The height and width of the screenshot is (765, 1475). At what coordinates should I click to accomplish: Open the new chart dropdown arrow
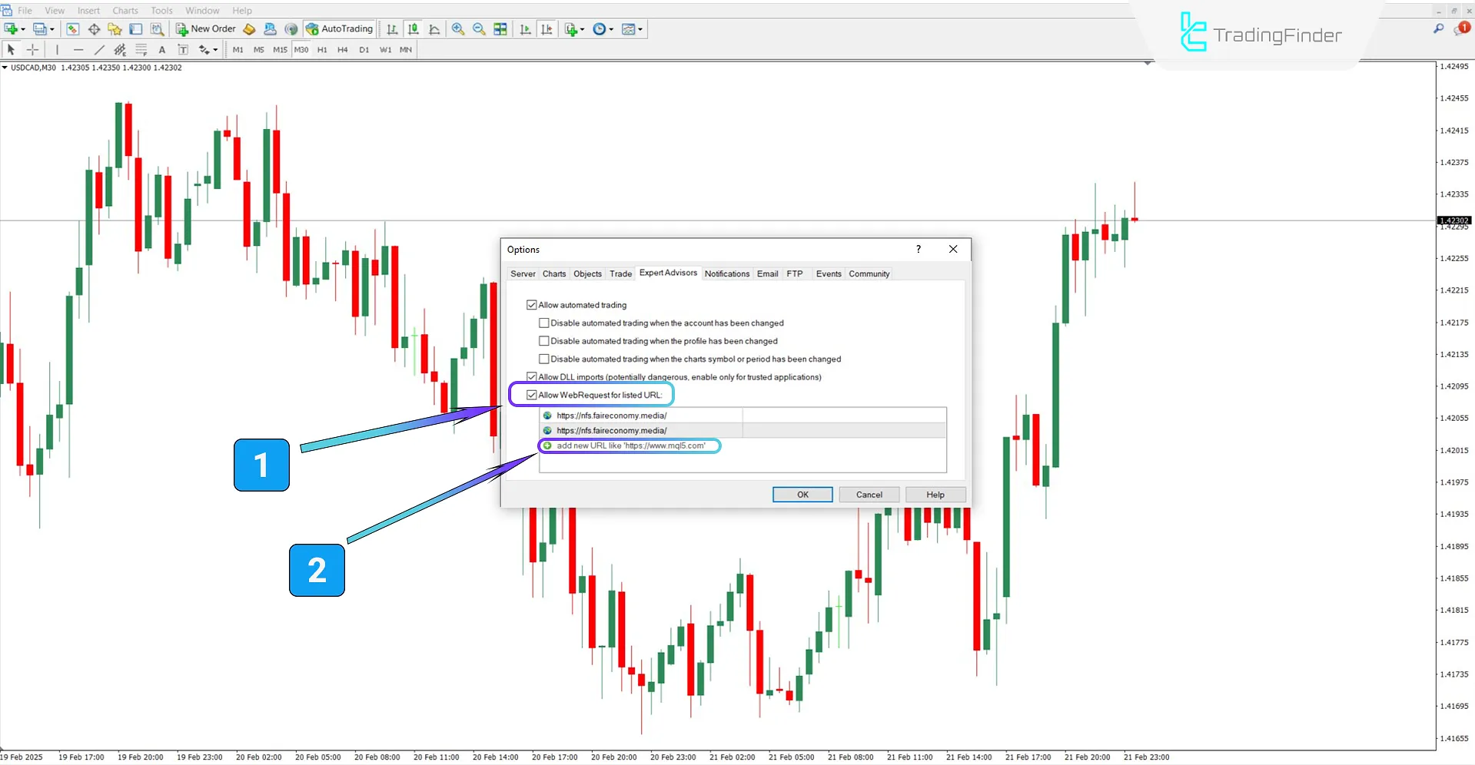[x=22, y=28]
